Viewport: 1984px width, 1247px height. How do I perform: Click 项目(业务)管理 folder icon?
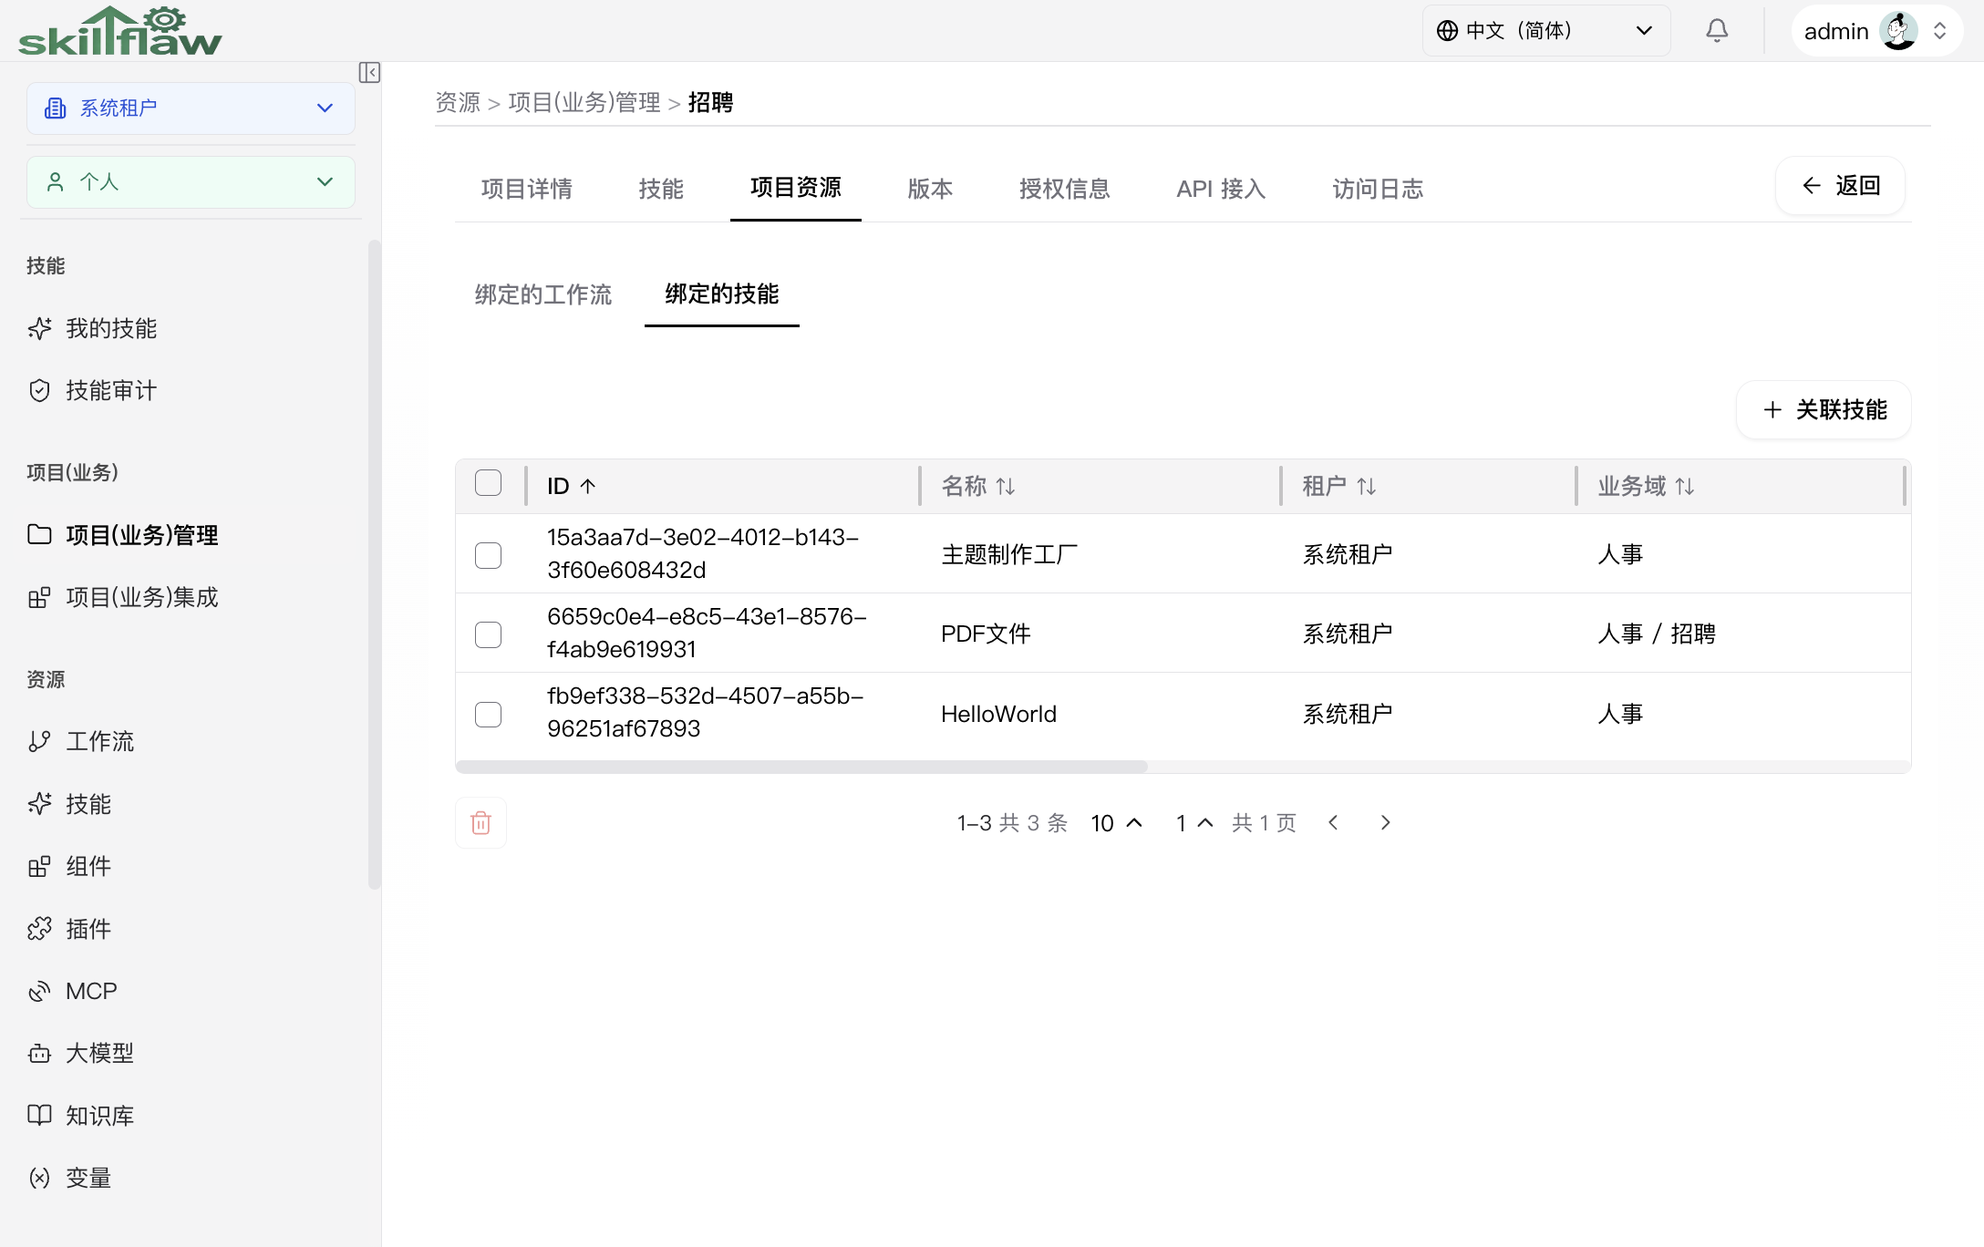point(39,534)
